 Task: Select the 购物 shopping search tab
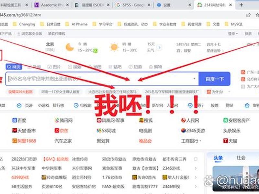click(x=155, y=67)
